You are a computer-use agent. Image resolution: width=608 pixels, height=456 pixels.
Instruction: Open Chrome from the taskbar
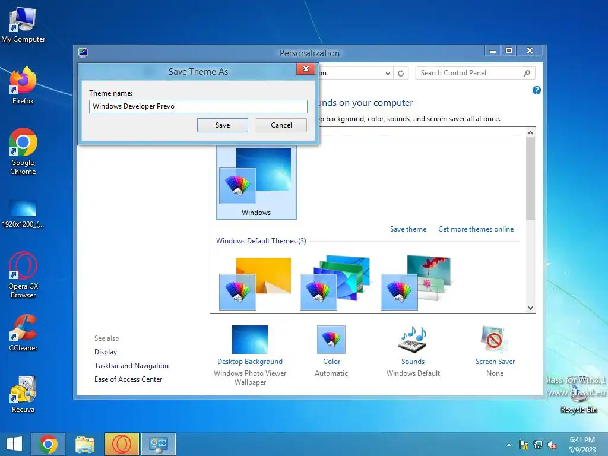48,444
